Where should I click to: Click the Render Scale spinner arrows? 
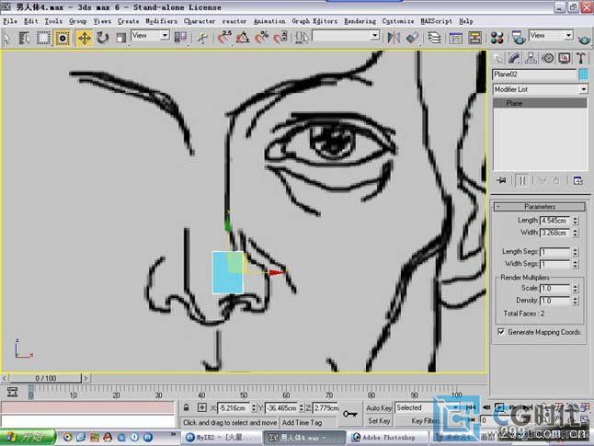click(576, 289)
